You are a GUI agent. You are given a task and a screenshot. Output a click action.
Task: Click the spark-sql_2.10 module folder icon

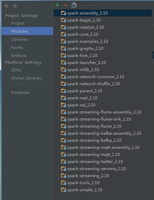[63, 105]
